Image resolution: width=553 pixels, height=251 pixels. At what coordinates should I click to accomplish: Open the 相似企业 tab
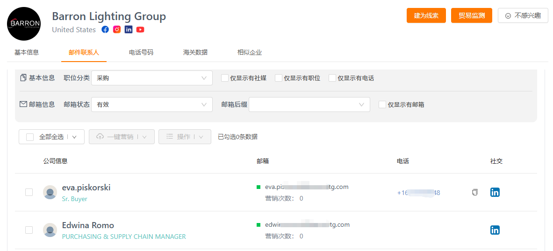pos(250,52)
